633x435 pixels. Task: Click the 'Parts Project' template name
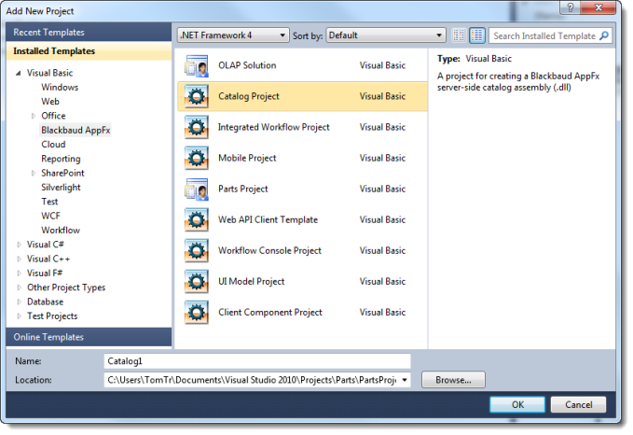243,189
